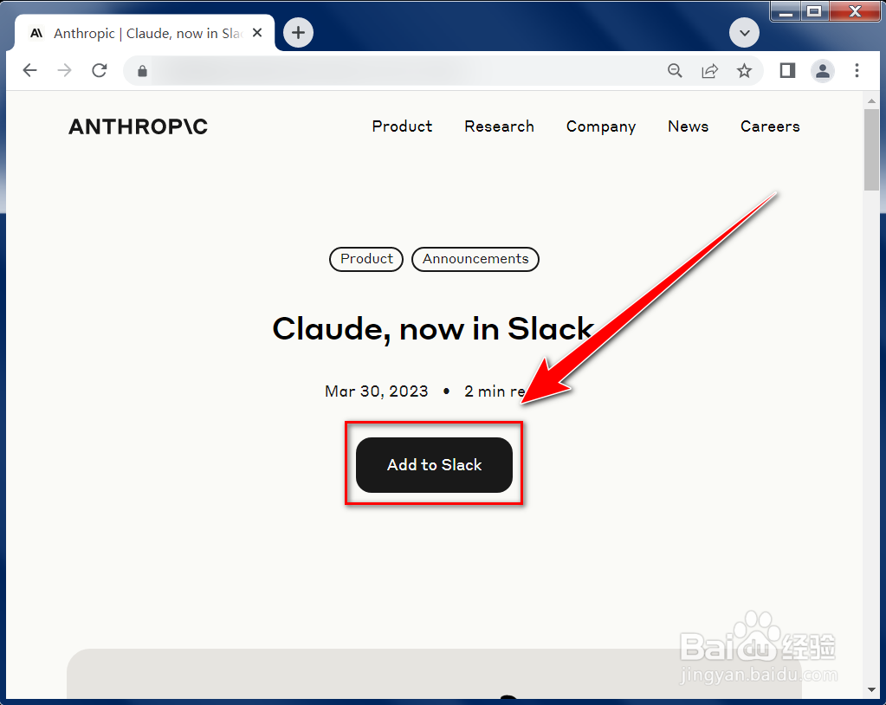Open the Product navigation menu
886x705 pixels.
click(402, 126)
